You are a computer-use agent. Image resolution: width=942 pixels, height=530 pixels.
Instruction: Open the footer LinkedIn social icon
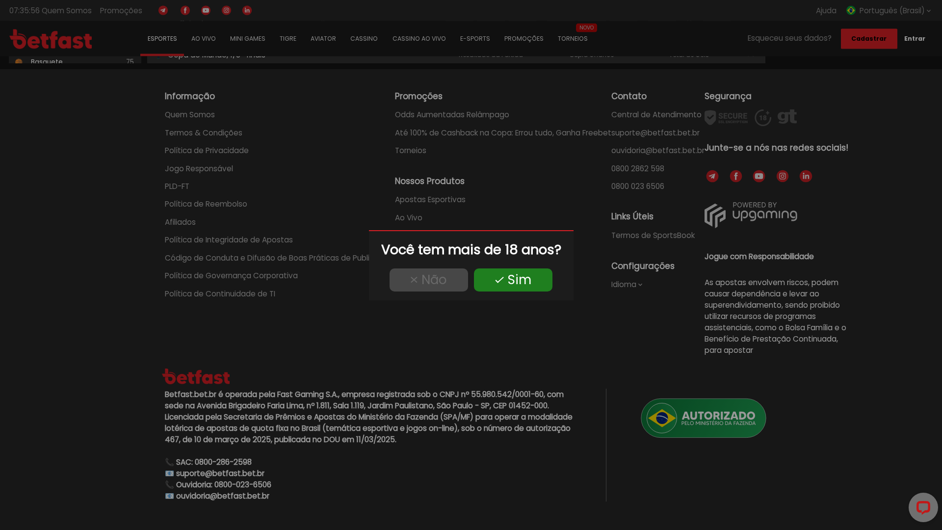click(x=806, y=176)
